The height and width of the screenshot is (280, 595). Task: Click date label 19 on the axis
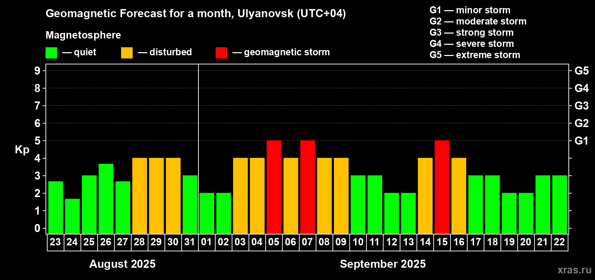click(509, 242)
